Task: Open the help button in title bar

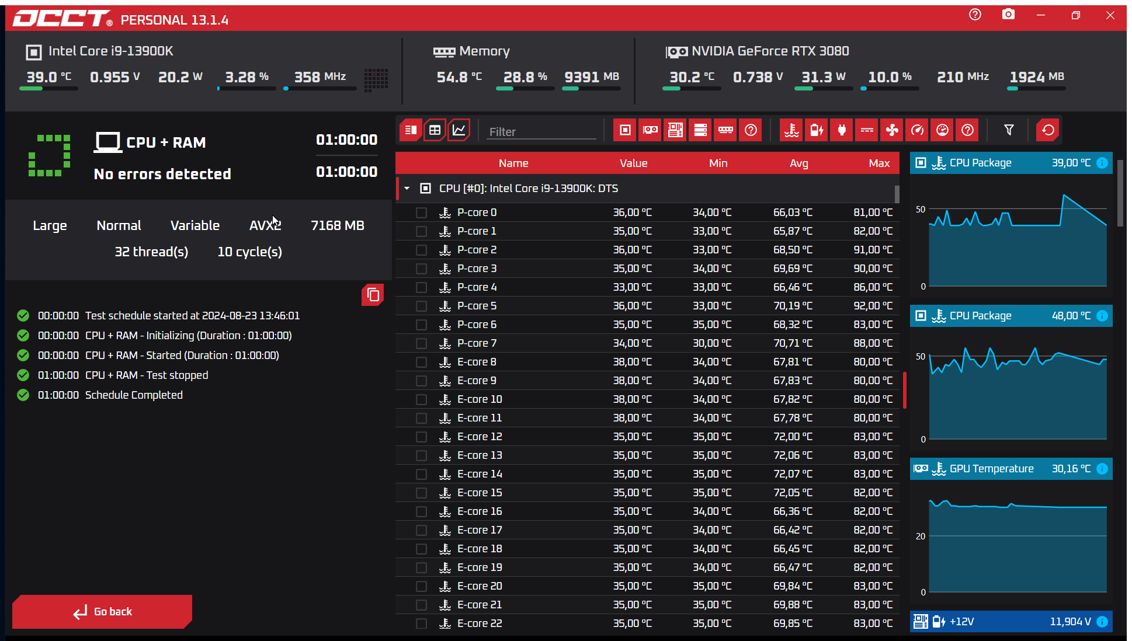Action: tap(975, 15)
